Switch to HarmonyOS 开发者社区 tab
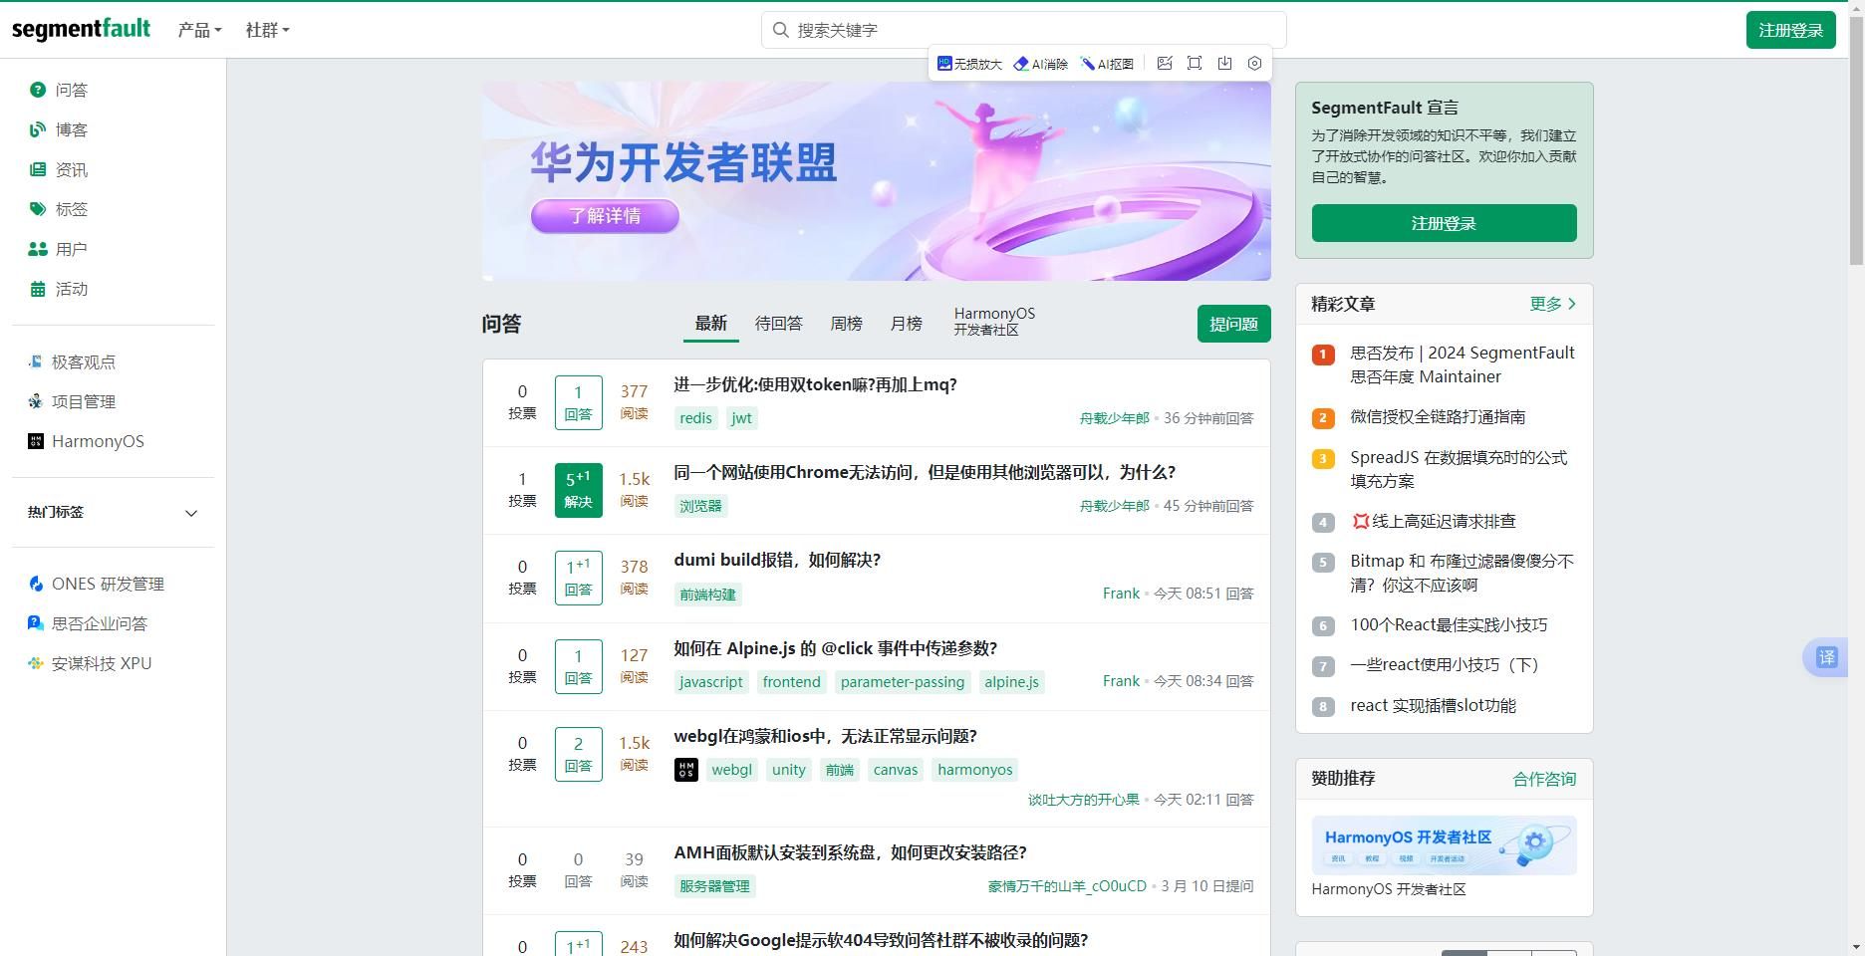This screenshot has height=956, width=1865. coord(994,322)
